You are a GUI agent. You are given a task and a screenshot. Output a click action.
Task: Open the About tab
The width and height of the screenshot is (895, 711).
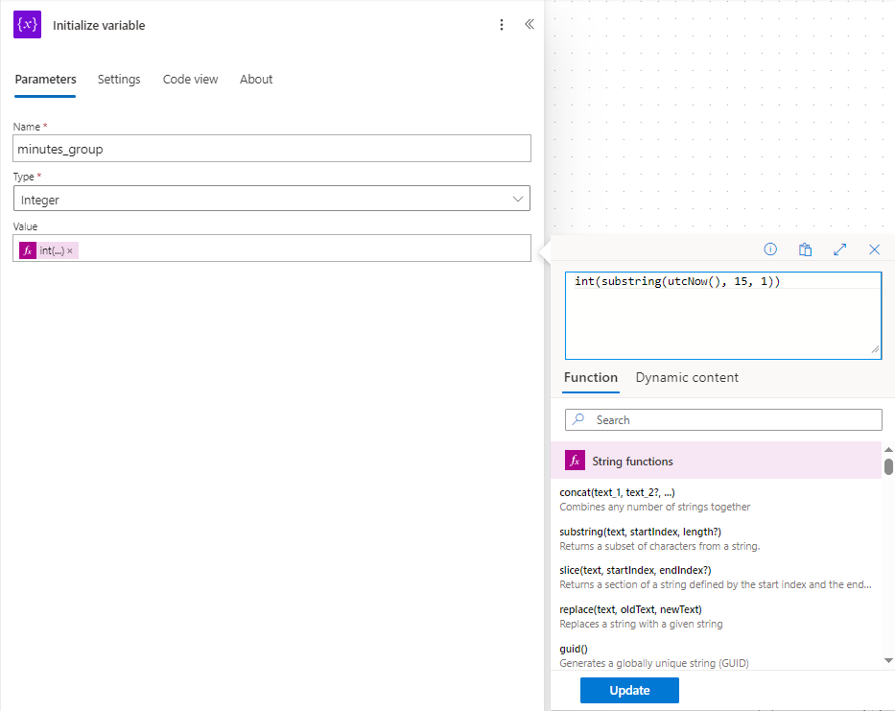pyautogui.click(x=256, y=80)
